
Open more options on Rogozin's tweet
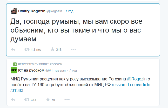coord(73,49)
